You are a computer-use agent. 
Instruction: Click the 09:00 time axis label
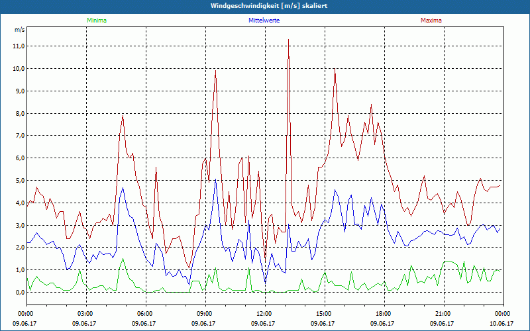point(206,314)
